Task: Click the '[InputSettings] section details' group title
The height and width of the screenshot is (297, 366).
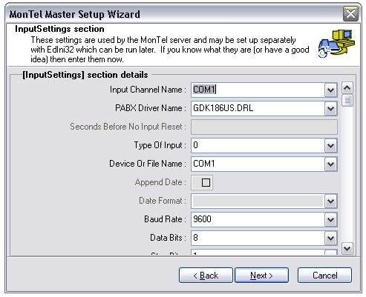Action: tap(85, 75)
